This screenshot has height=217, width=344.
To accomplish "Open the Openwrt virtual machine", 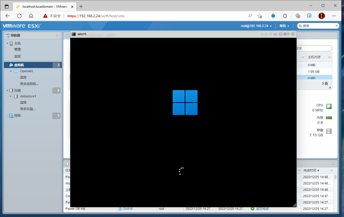I will 27,71.
